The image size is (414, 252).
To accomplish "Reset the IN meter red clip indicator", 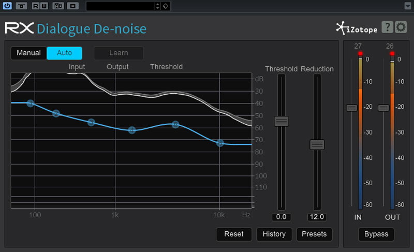I will coord(360,54).
